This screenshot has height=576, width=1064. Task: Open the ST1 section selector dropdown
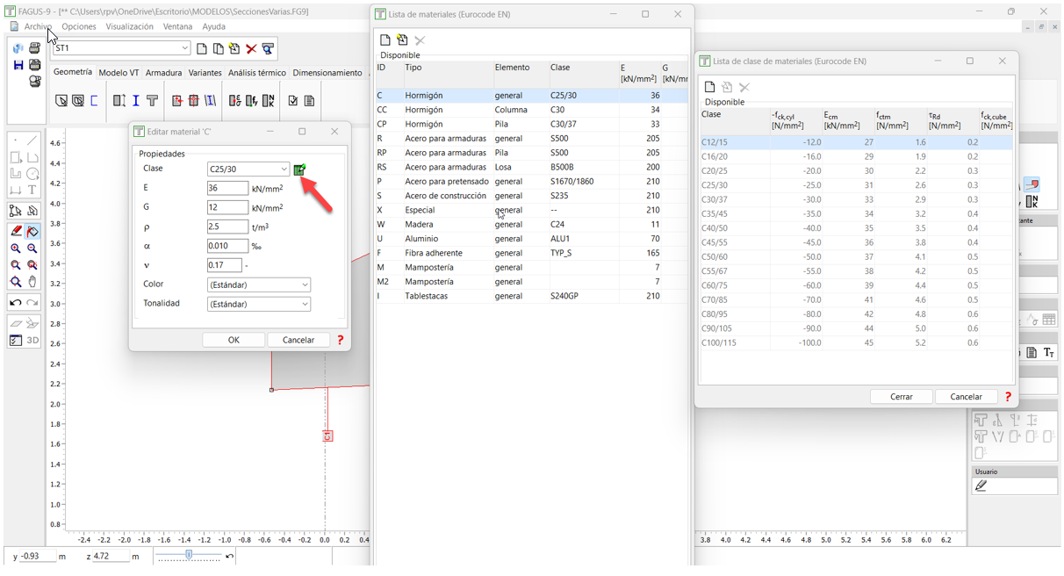coord(185,49)
